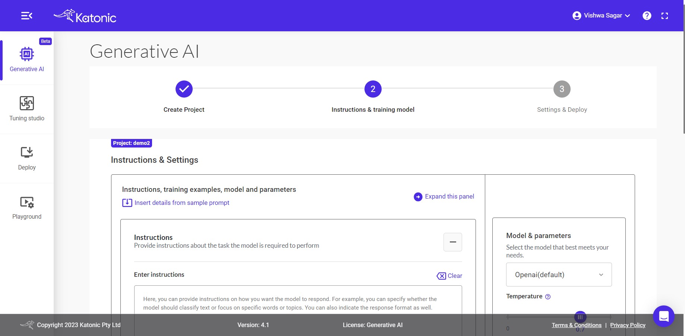Open the Openai(default) model dropdown
This screenshot has width=685, height=336.
[559, 275]
